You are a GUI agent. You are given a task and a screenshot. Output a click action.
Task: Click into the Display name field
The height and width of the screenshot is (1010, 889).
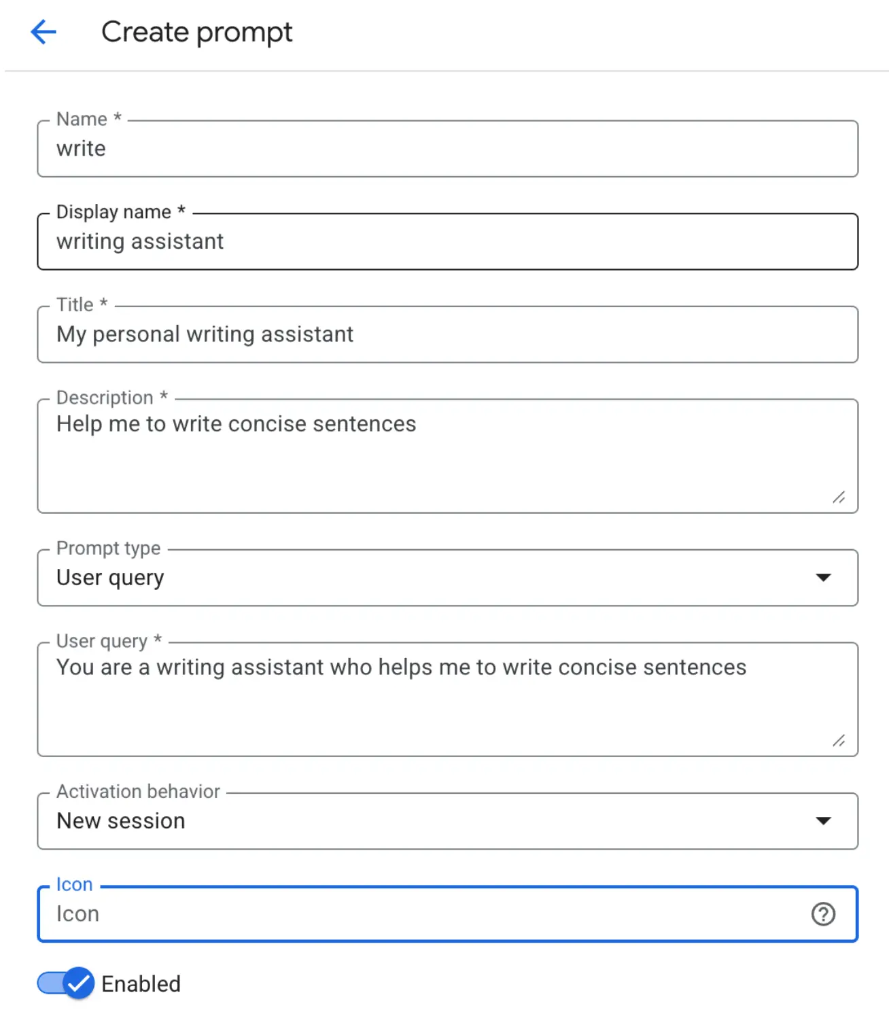447,242
